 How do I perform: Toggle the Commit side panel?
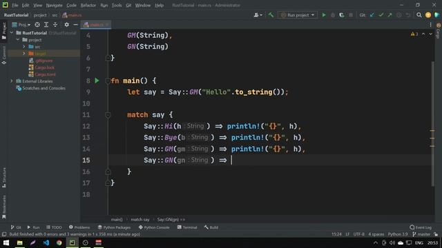click(4, 55)
